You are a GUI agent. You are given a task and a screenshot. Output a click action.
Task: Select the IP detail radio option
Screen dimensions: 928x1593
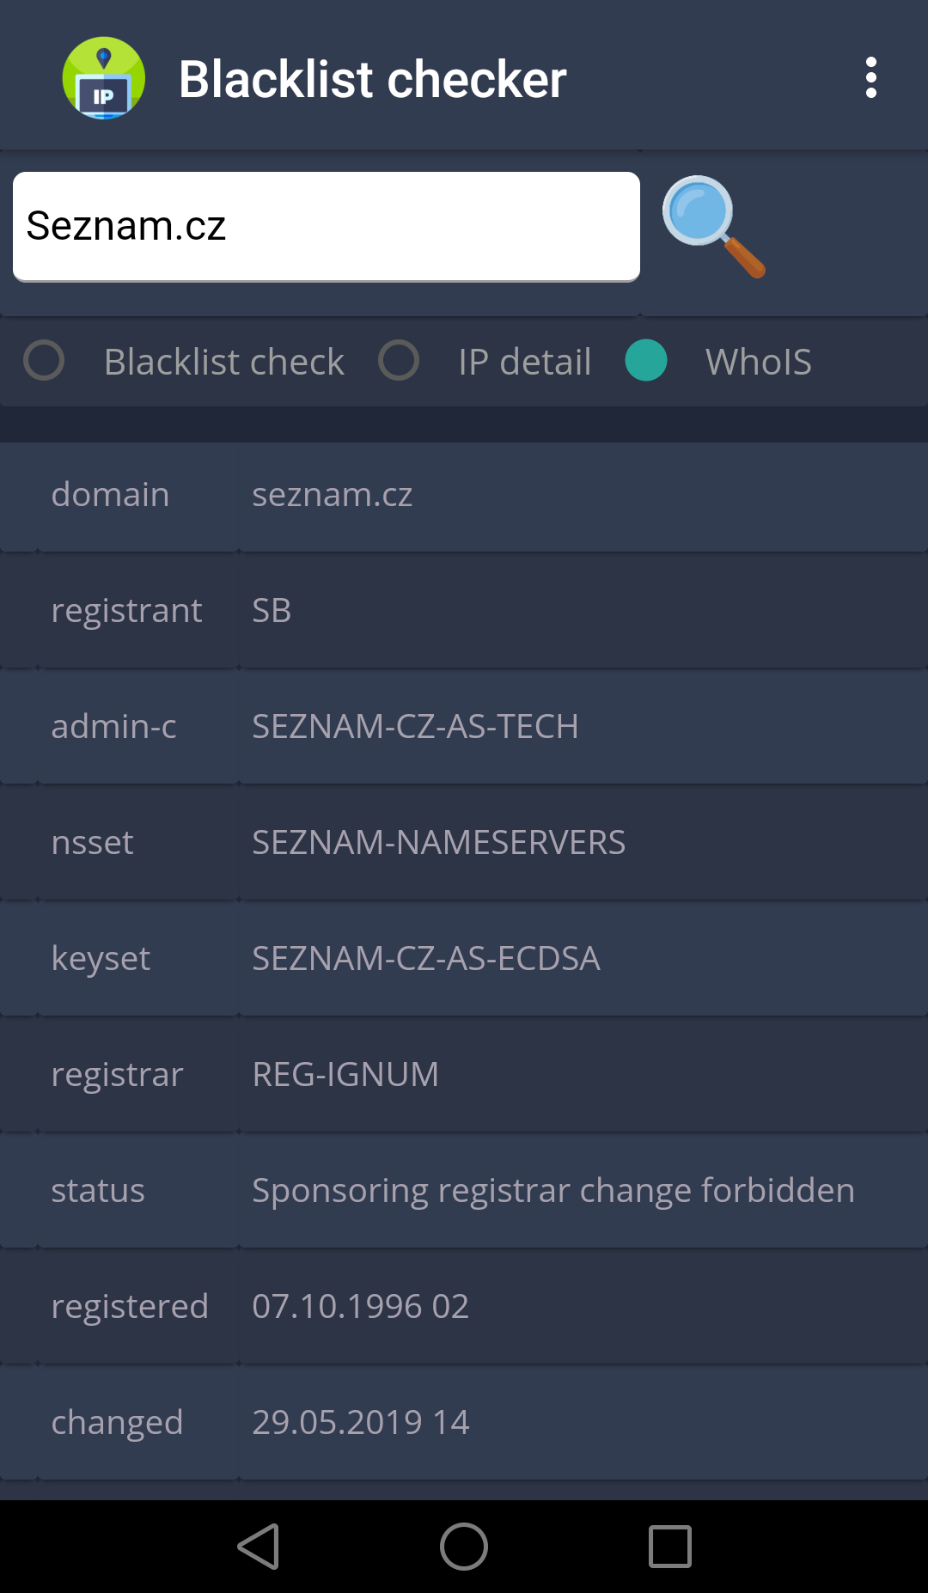click(x=400, y=361)
